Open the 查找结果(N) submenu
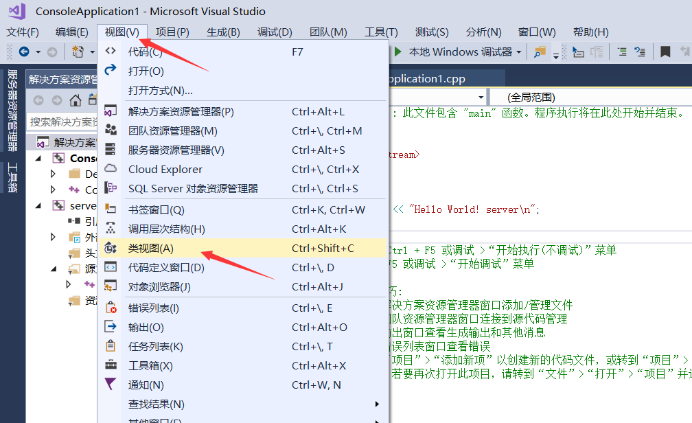Viewport: 692px width, 423px height. [x=243, y=404]
